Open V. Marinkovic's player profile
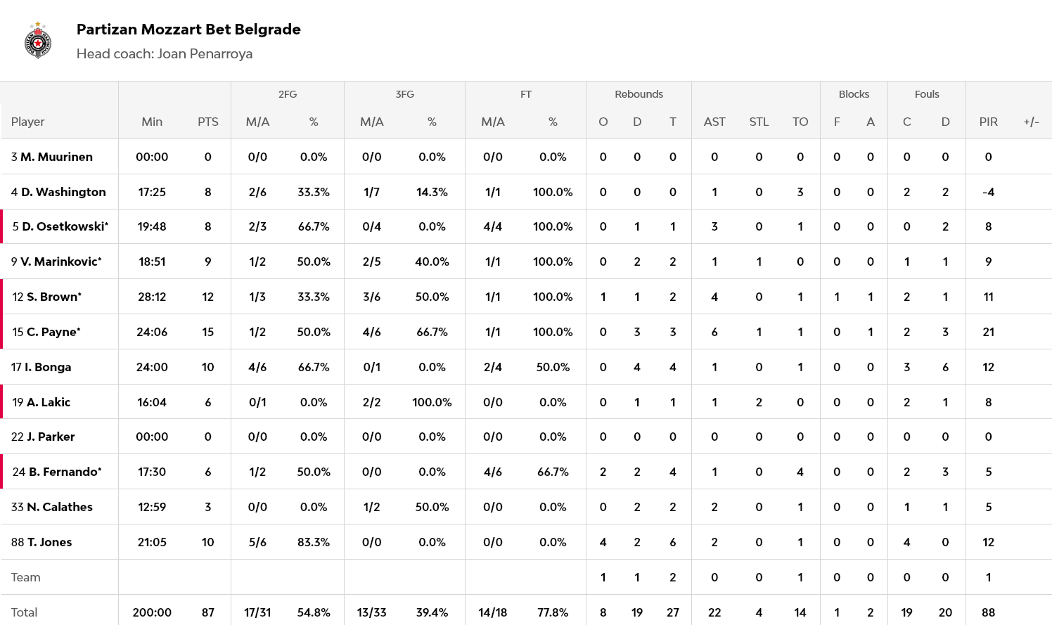 point(60,262)
